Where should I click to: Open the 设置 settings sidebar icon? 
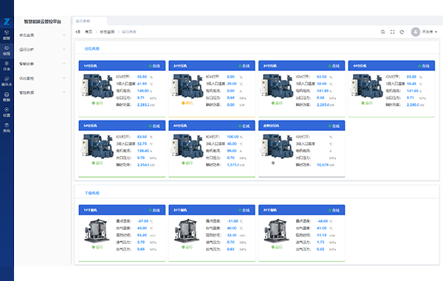7,112
